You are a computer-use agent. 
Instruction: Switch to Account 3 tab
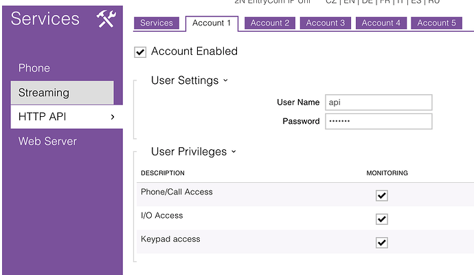tap(326, 23)
